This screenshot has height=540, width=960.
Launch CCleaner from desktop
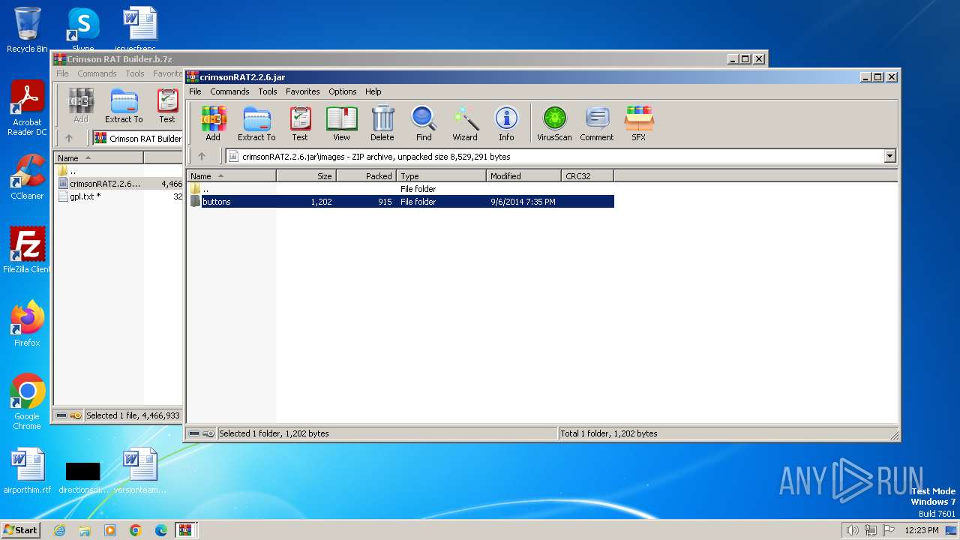27,177
